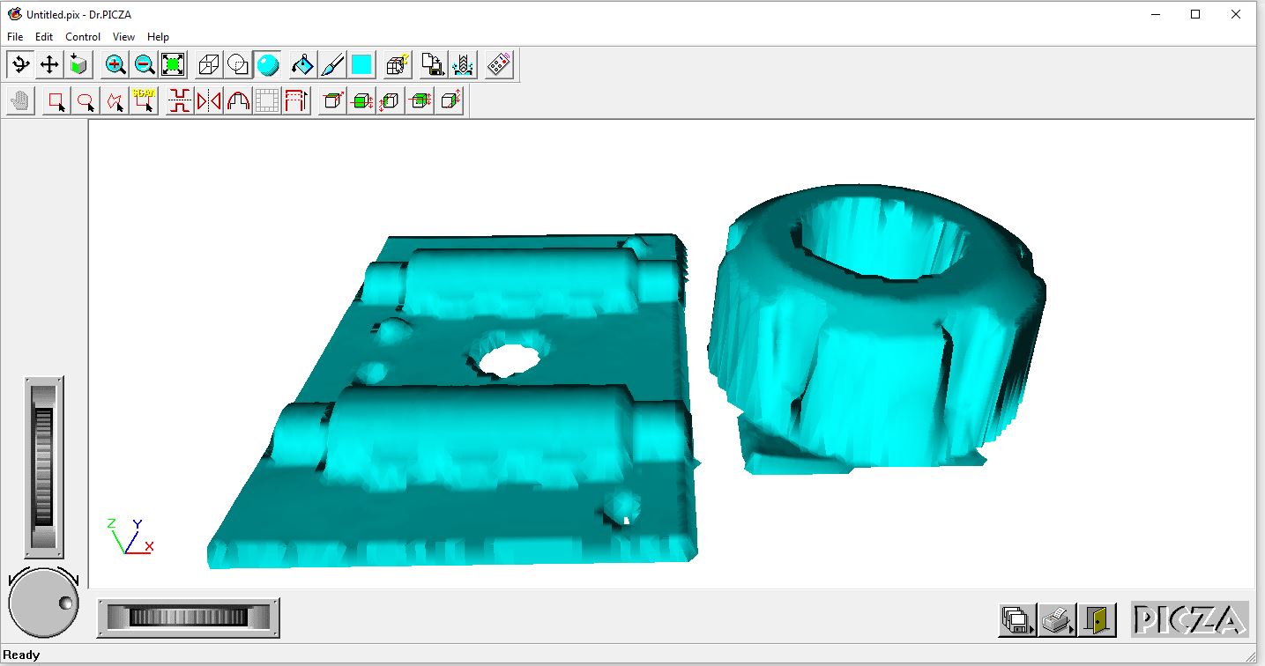Click the invert height curve tool
Viewport: 1265px width, 666px height.
point(180,101)
